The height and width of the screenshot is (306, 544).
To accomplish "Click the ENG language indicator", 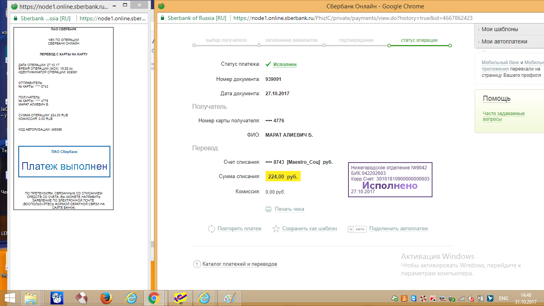I will tap(503, 298).
